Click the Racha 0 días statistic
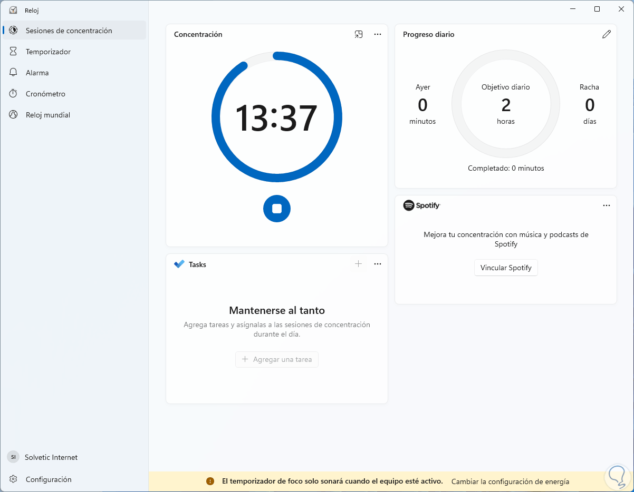Image resolution: width=634 pixels, height=492 pixels. tap(590, 104)
